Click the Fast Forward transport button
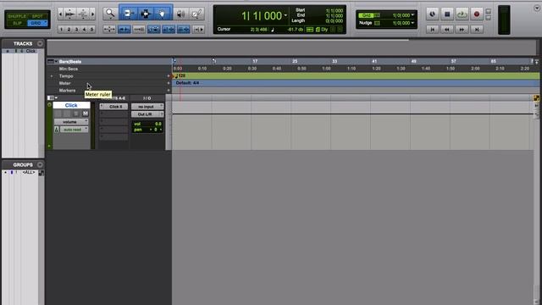 [462, 30]
